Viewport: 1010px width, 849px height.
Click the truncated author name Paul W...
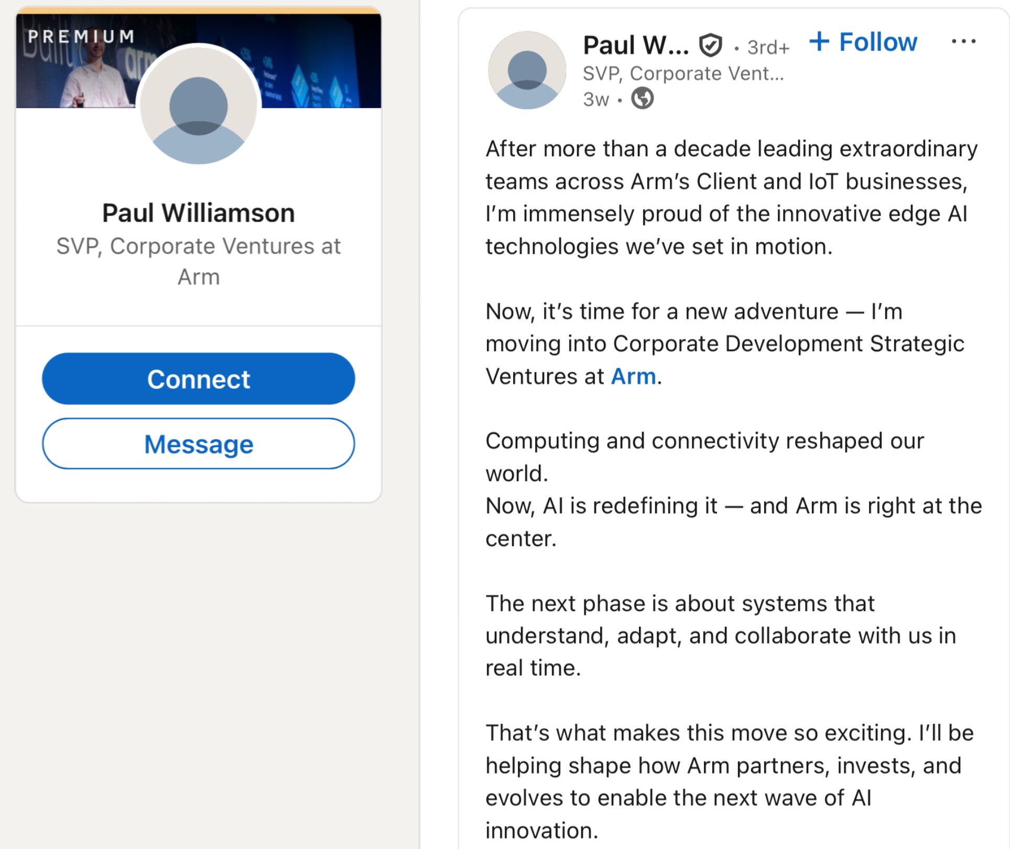636,45
